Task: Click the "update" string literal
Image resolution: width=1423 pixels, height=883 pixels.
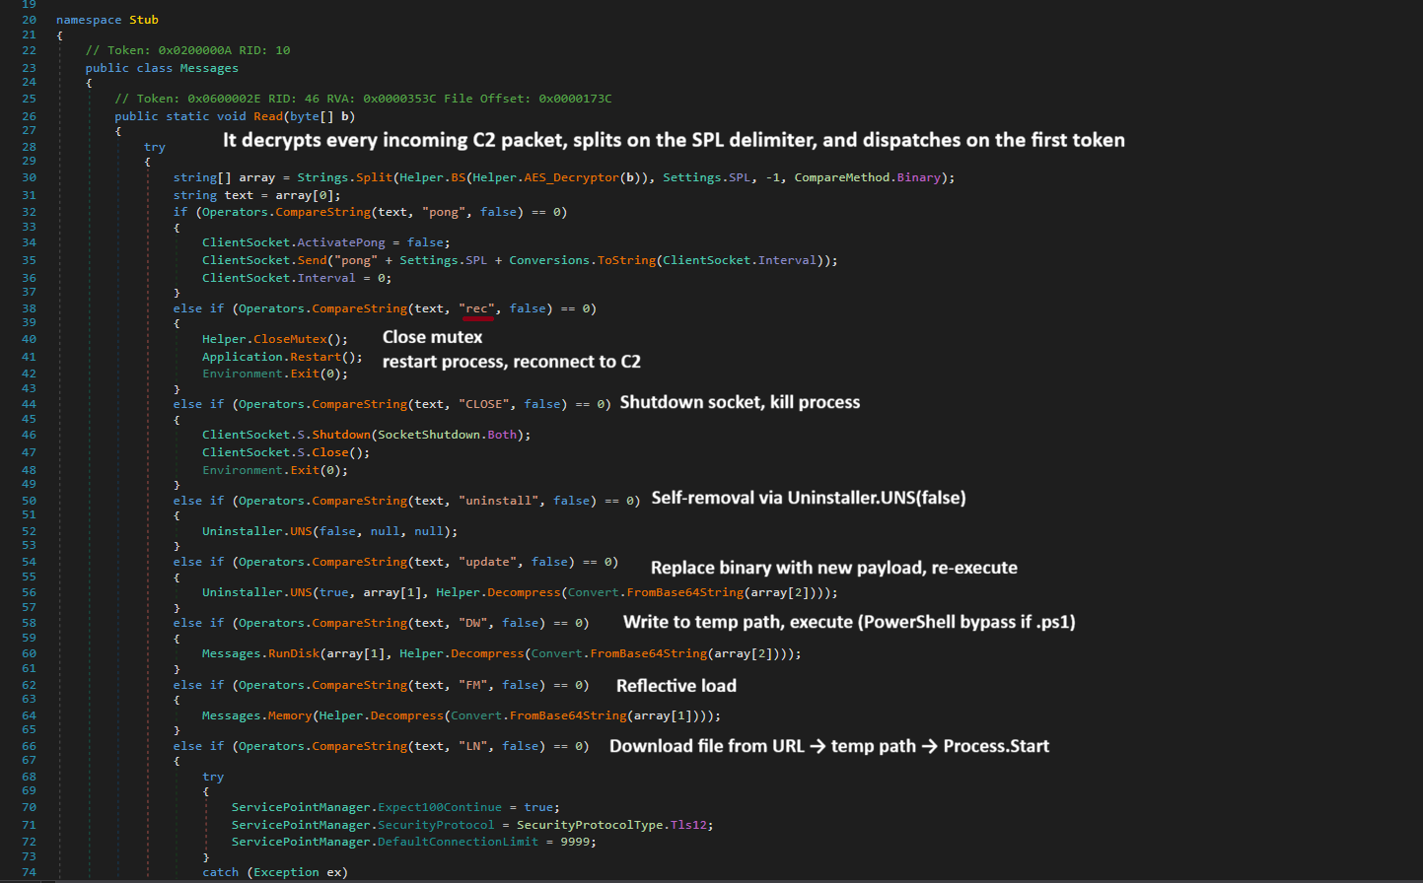Action: click(x=487, y=562)
